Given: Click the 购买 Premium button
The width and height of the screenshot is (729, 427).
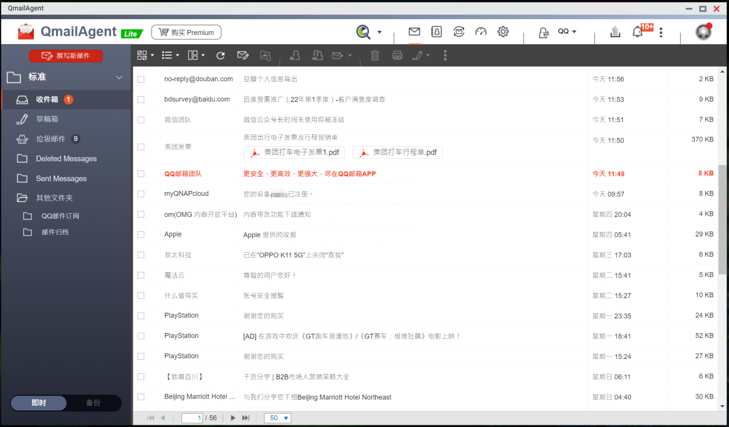Looking at the screenshot, I should point(186,32).
